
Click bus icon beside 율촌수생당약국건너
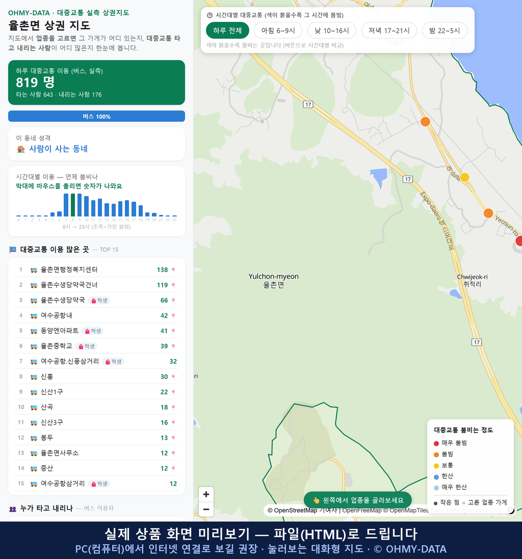[34, 285]
